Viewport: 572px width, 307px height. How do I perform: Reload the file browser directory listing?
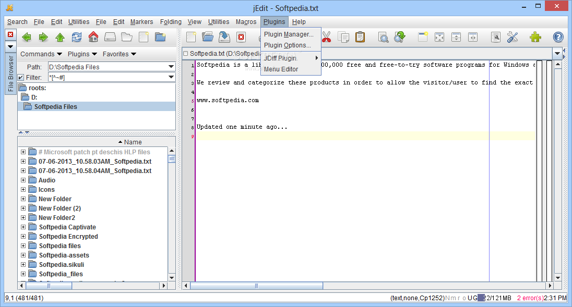tap(77, 37)
